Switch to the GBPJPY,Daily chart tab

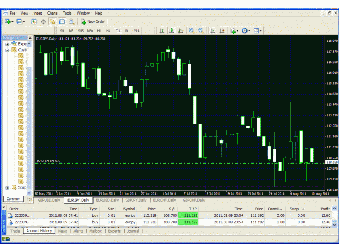pos(136,200)
